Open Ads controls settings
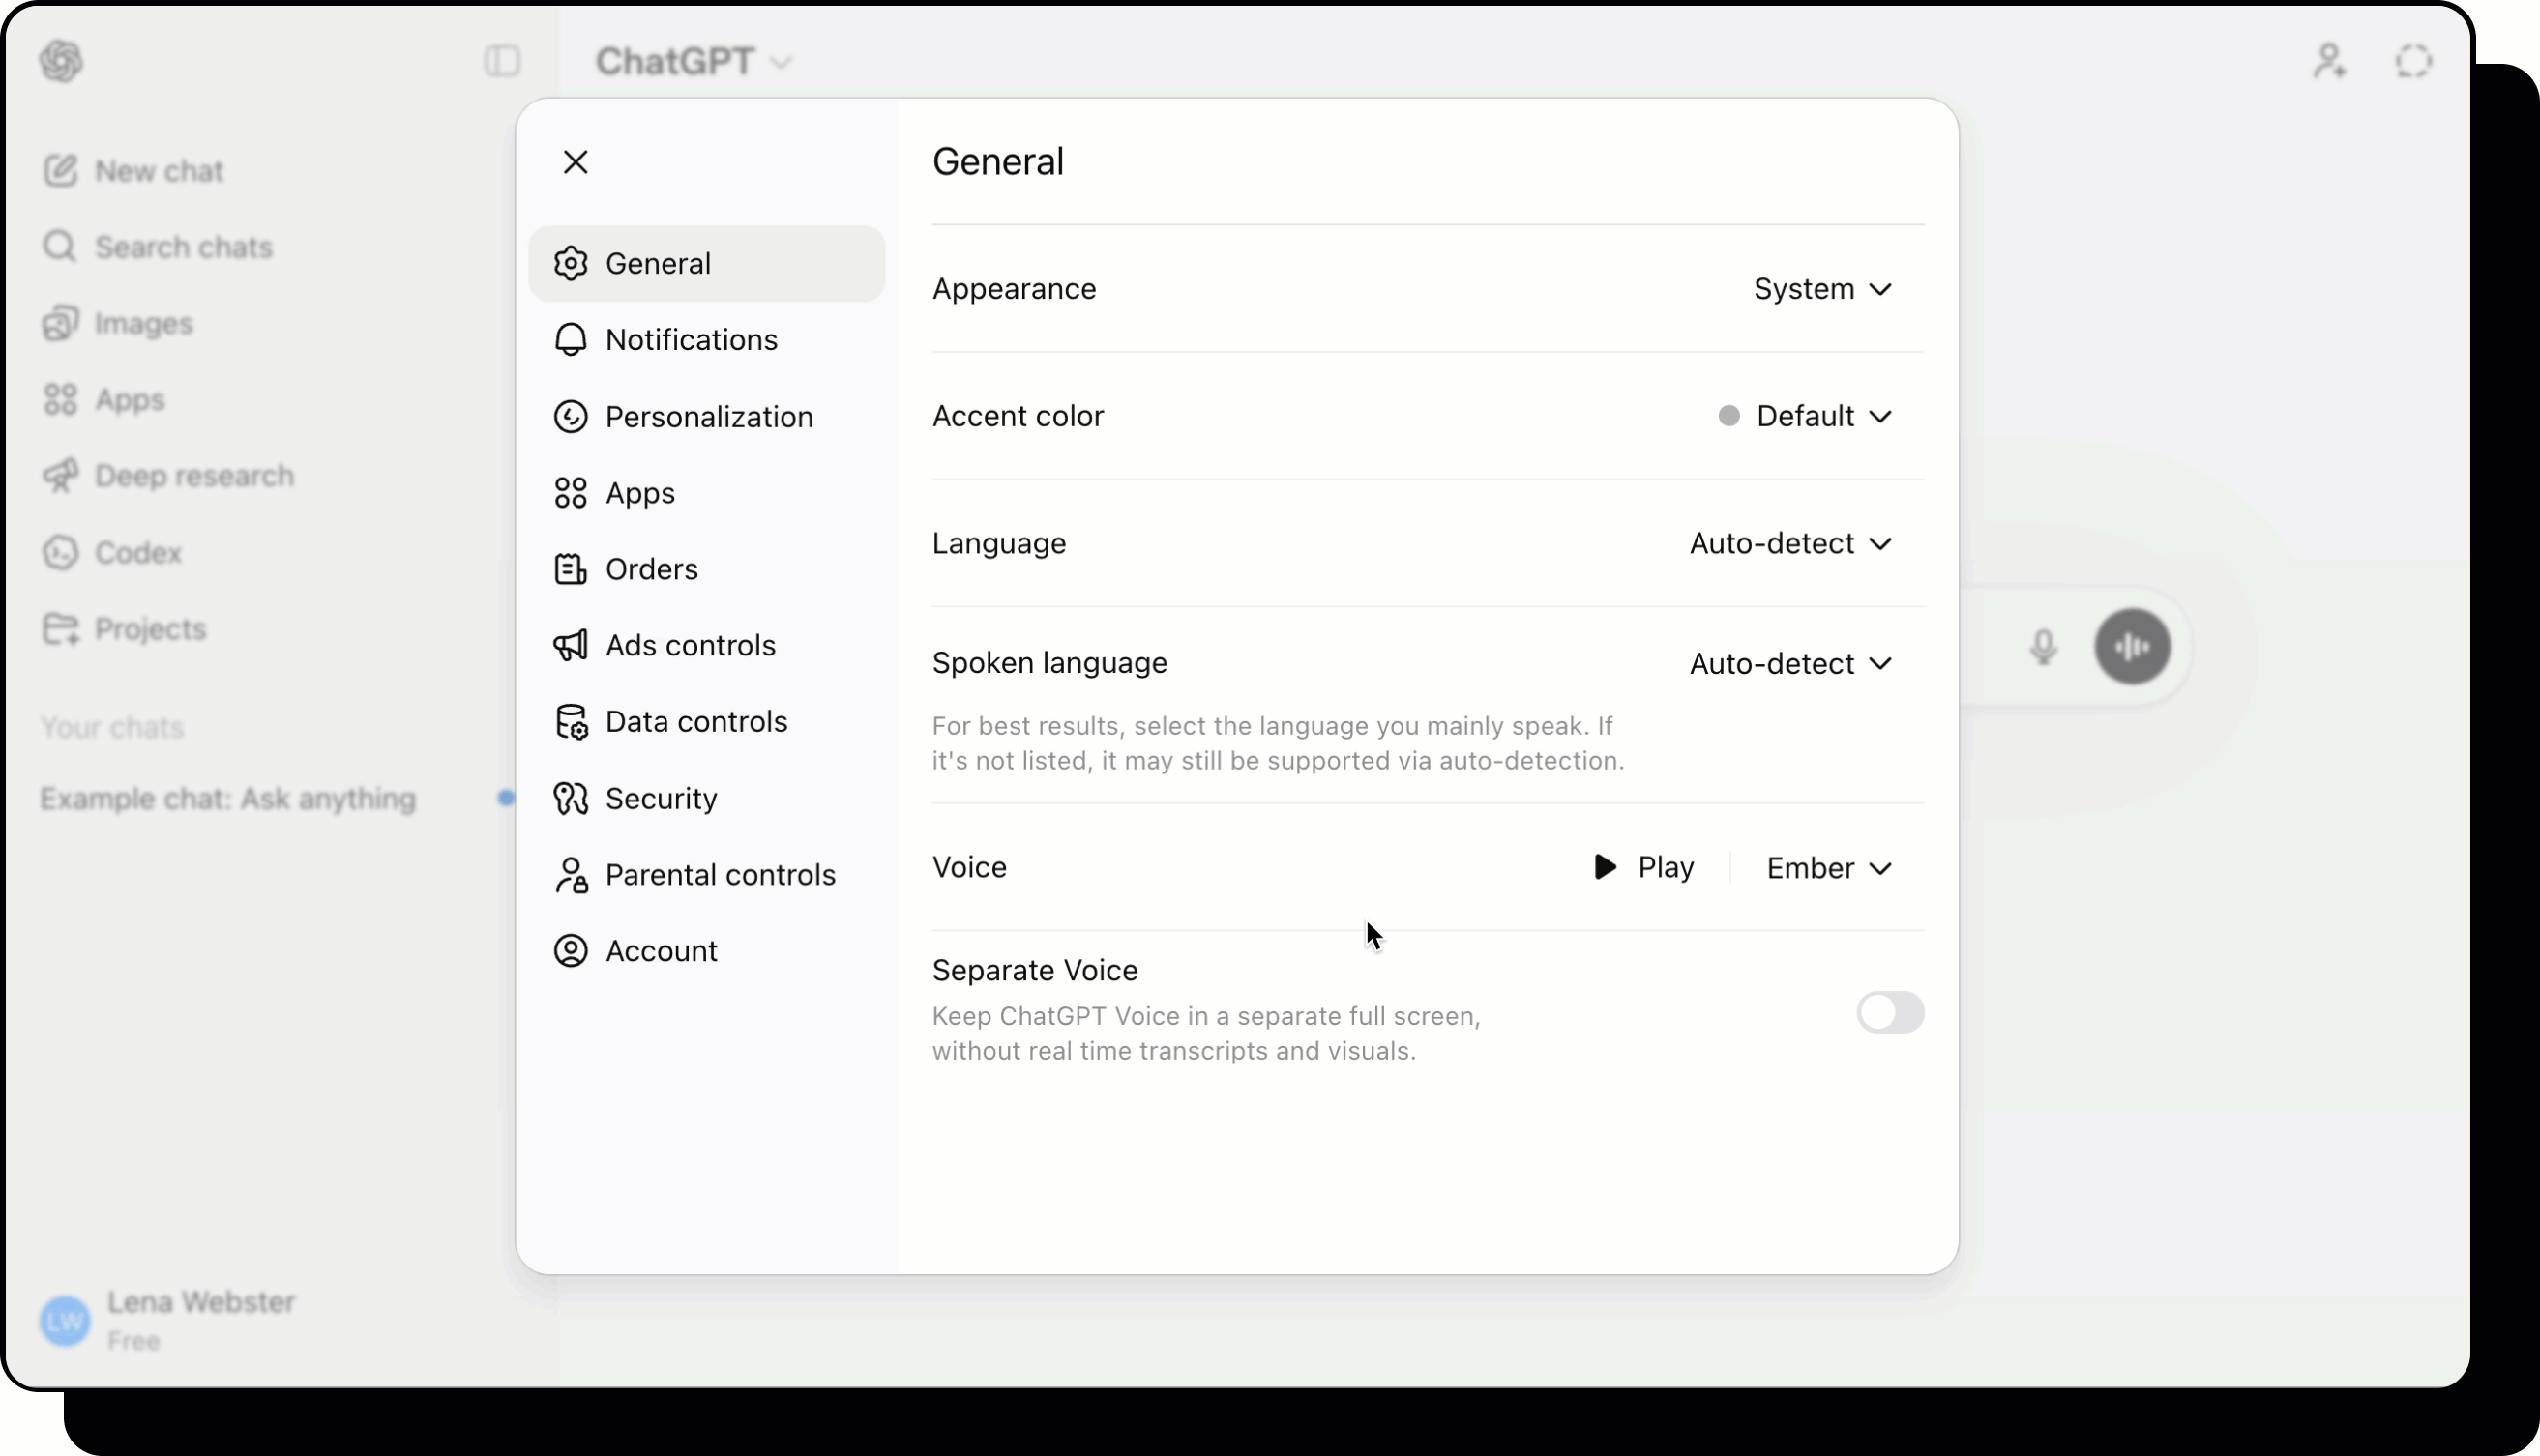Image resolution: width=2540 pixels, height=1456 pixels. (x=690, y=645)
